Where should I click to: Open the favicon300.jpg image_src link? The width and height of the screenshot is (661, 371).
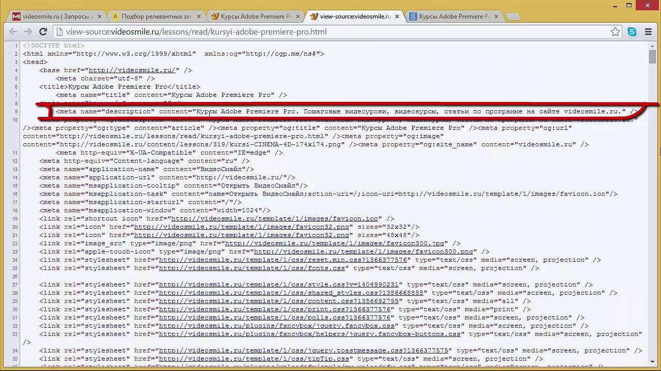(x=334, y=243)
